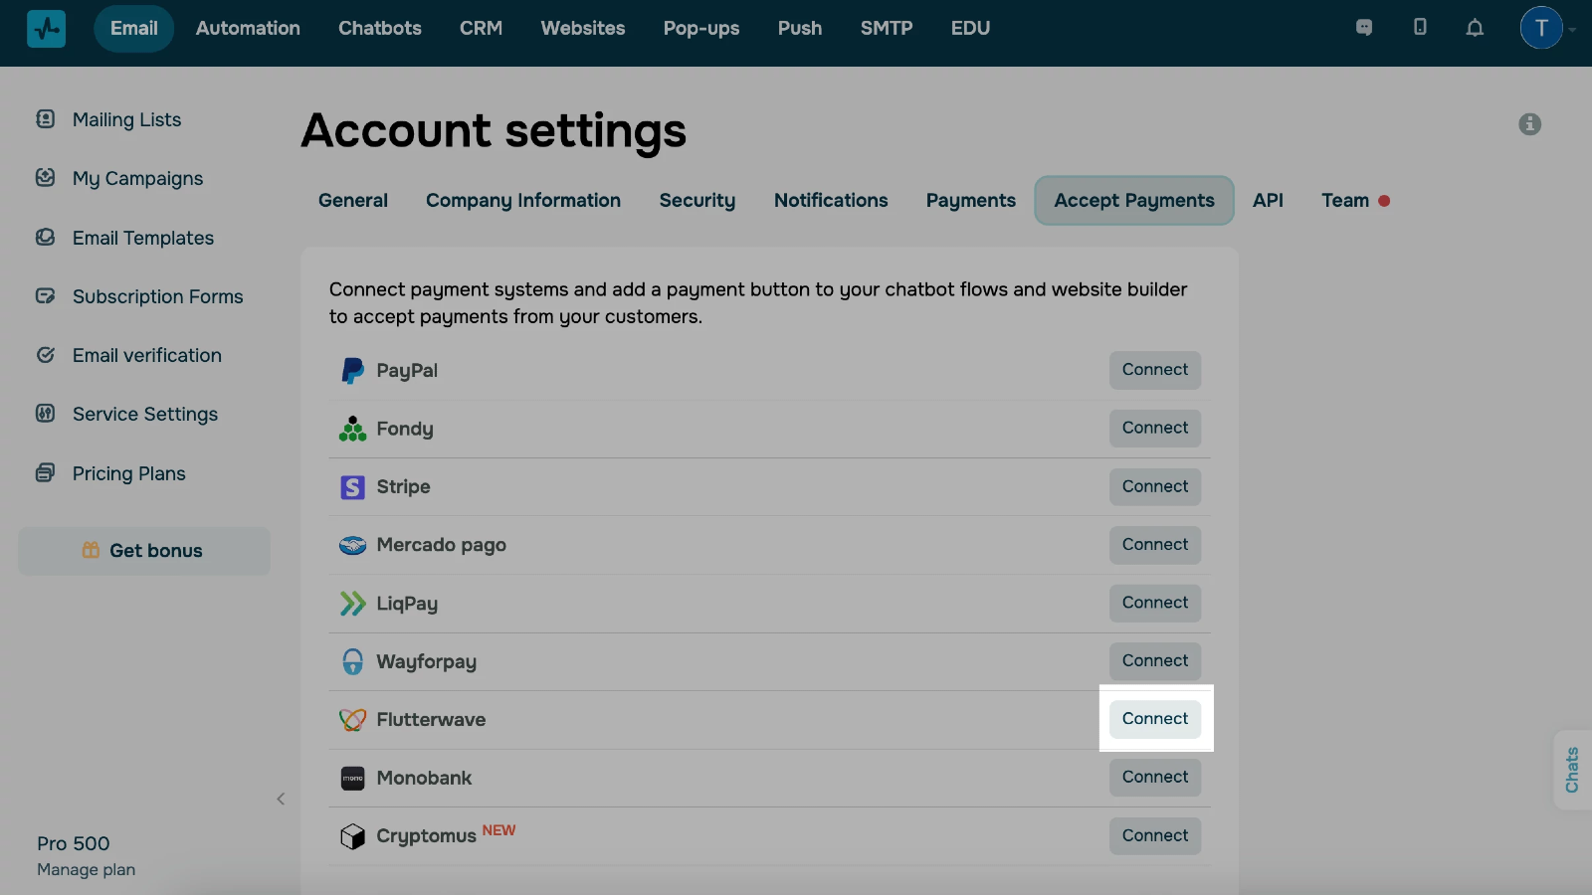The width and height of the screenshot is (1592, 895).
Task: Open the Automation top menu
Action: tap(248, 29)
